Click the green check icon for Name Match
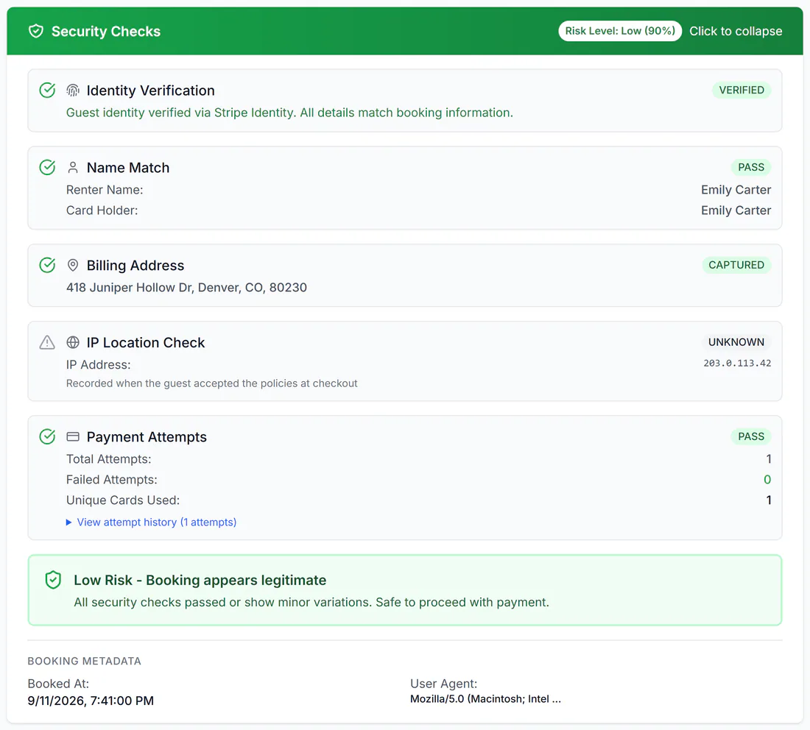 click(x=48, y=167)
